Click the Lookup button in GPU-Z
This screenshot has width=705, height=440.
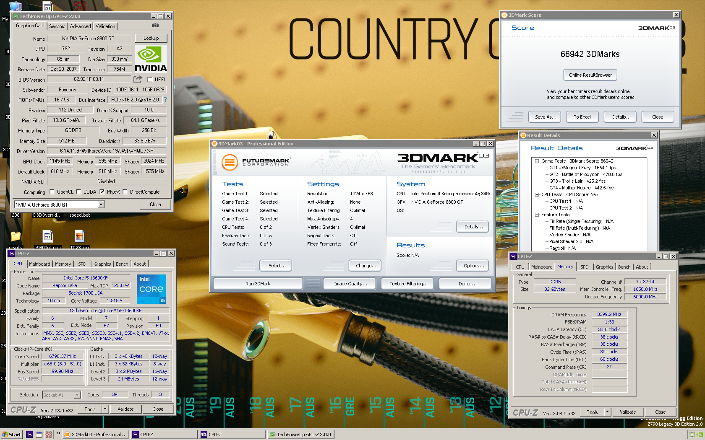click(x=151, y=38)
